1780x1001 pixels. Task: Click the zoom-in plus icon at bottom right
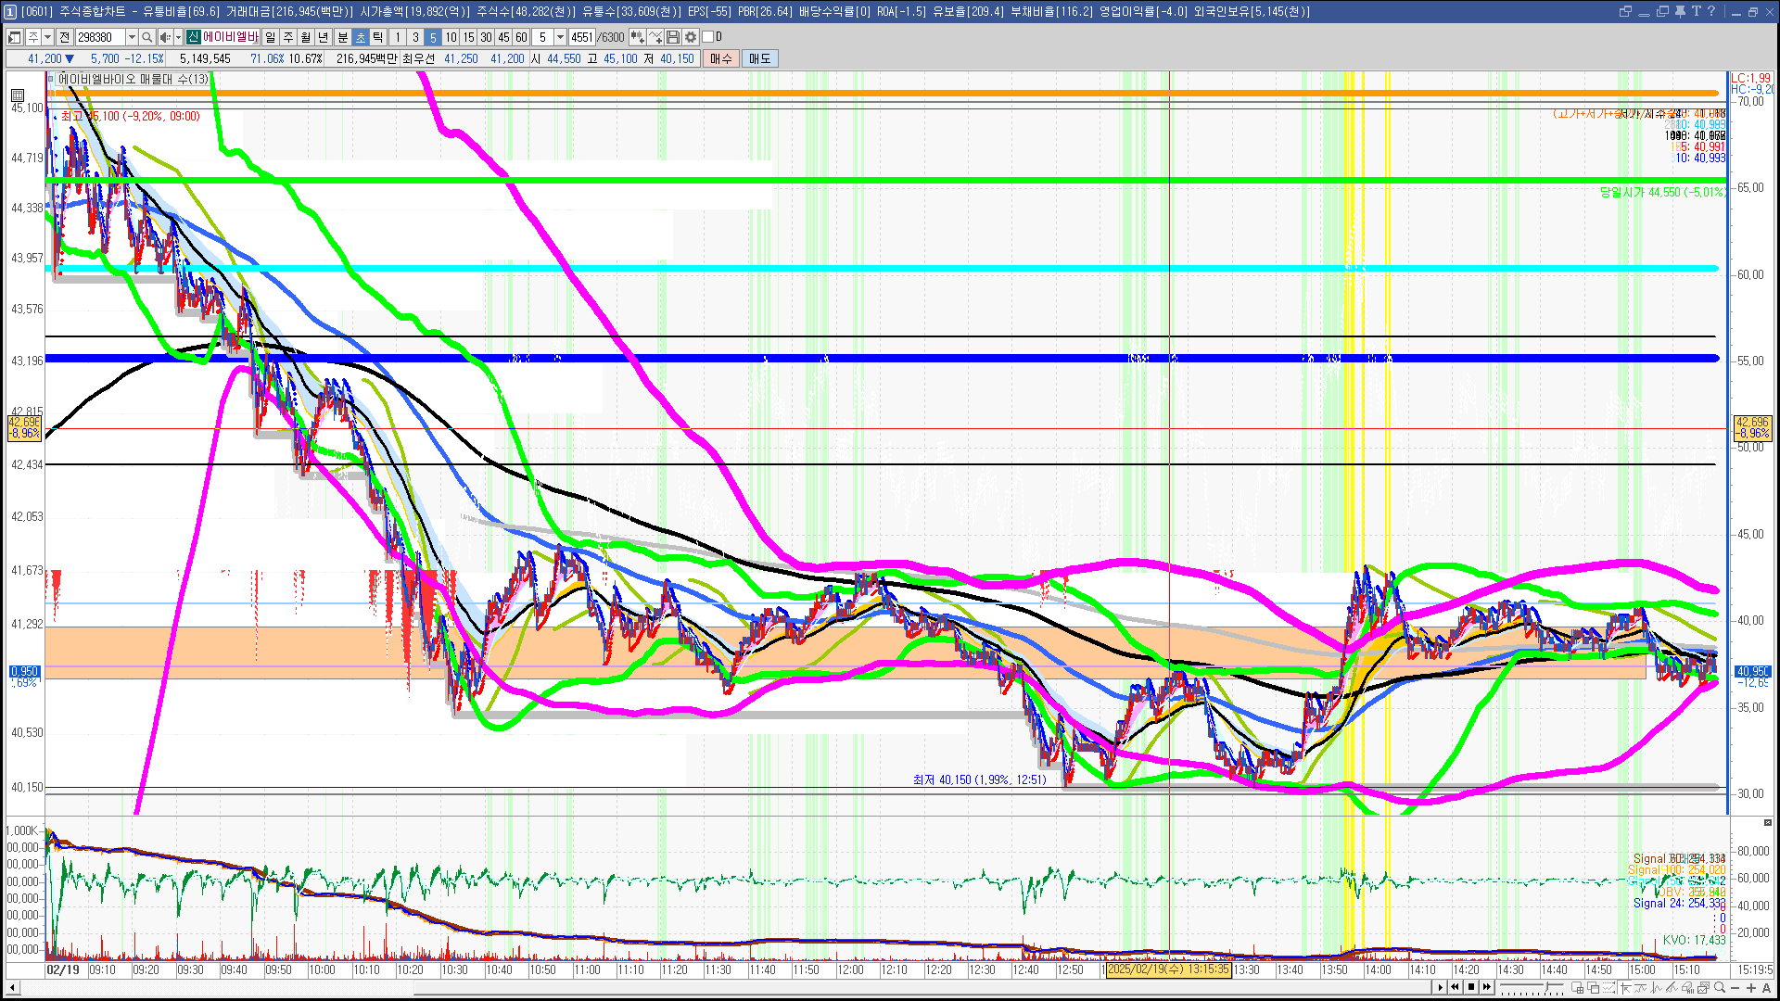pyautogui.click(x=1750, y=988)
